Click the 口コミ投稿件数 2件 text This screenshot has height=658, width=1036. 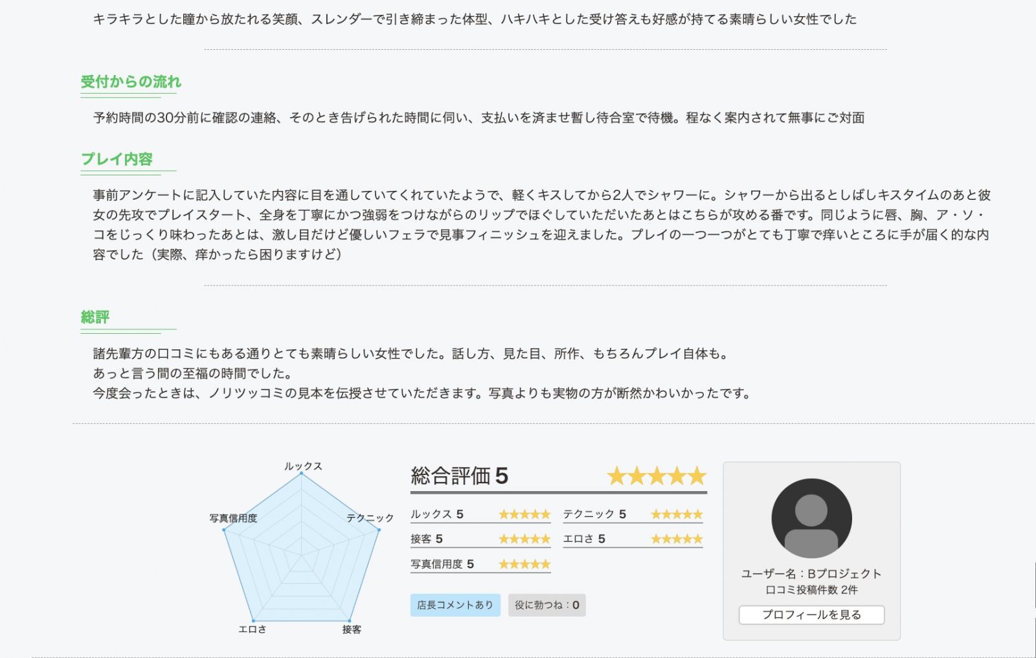tap(811, 590)
